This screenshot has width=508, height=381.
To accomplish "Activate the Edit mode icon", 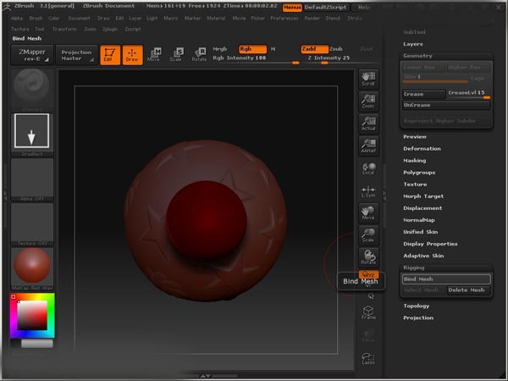I will [x=110, y=55].
